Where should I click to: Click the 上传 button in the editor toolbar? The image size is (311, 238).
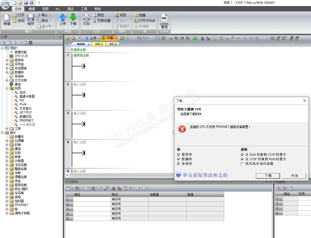91,38
